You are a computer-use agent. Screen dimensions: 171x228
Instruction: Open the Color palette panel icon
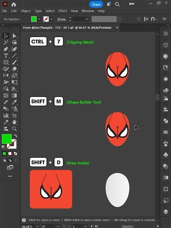click(166, 90)
